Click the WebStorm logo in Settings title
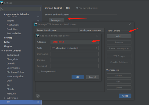Screen dimensions: 149x105 [x=2, y=3]
